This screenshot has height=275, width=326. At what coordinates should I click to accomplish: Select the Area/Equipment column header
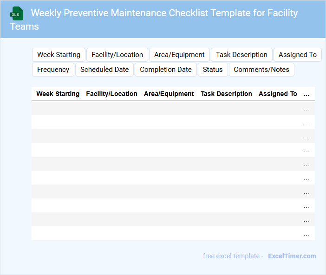[x=169, y=94]
